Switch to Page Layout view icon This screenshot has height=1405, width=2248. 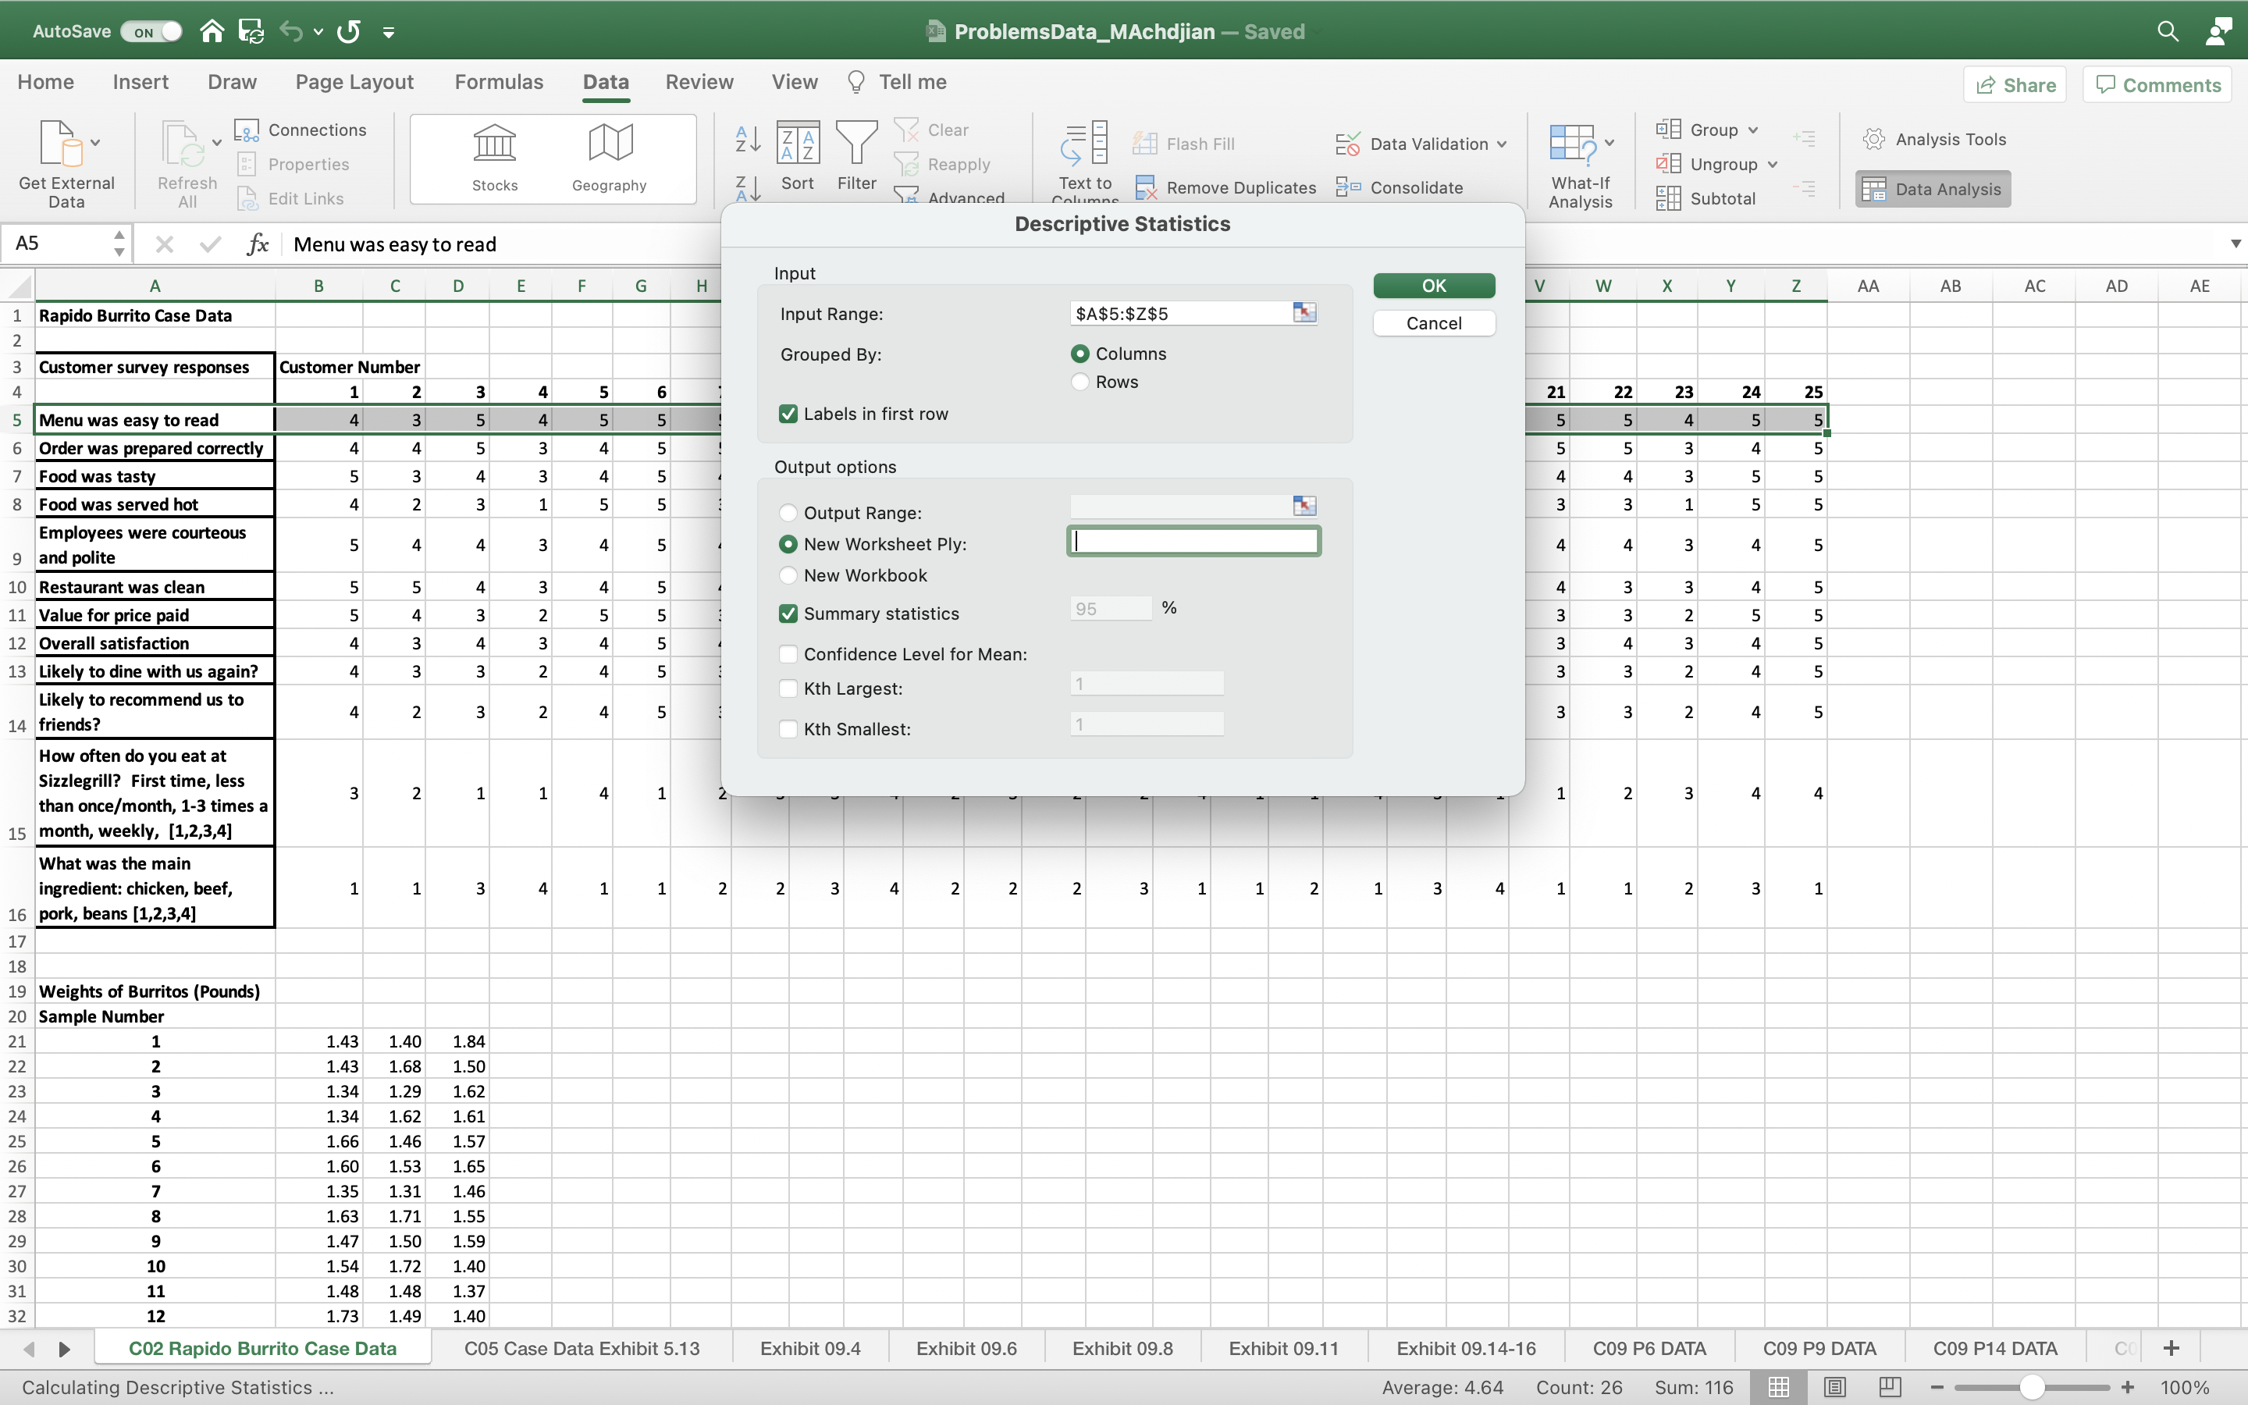(x=1834, y=1386)
